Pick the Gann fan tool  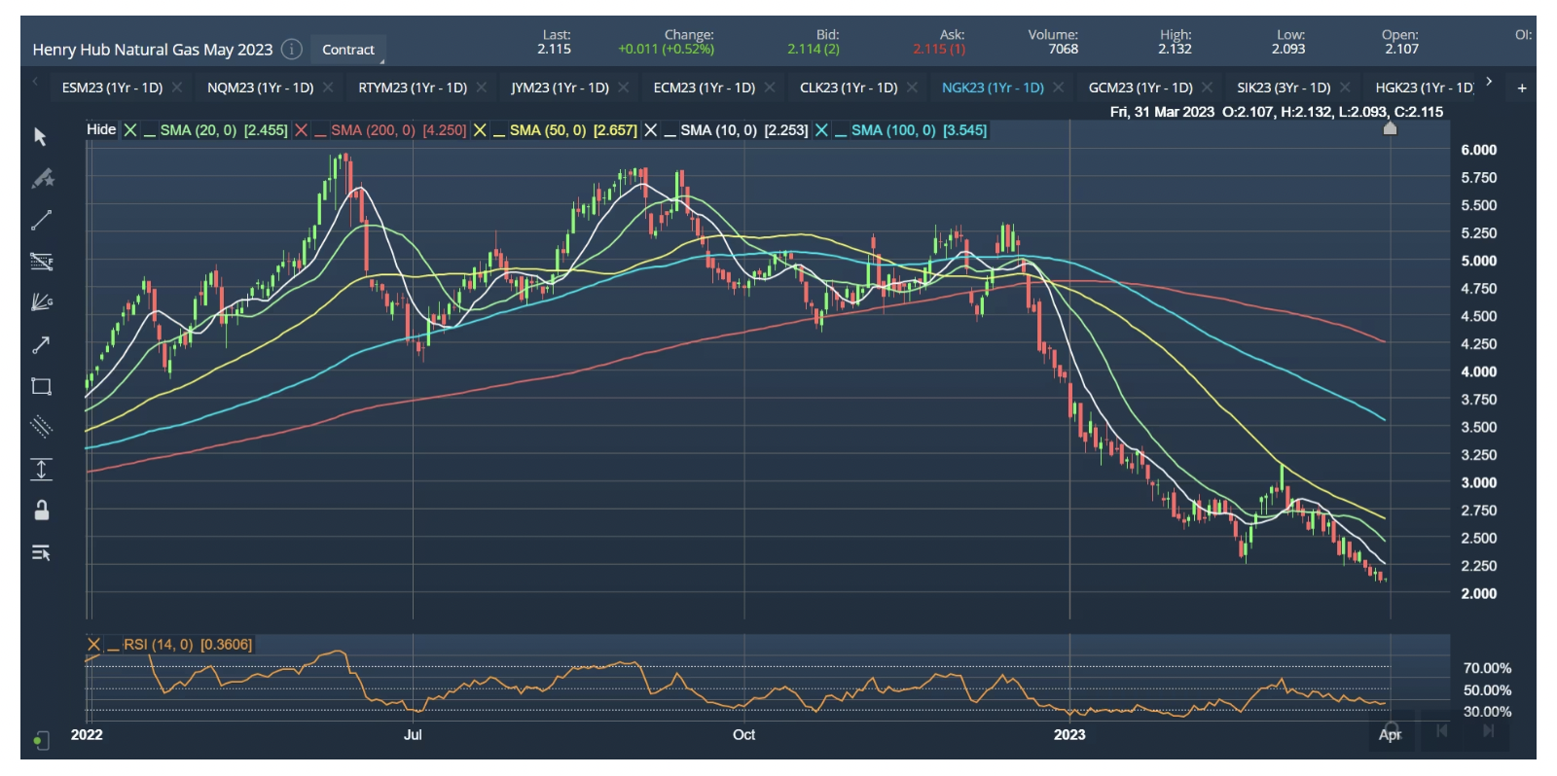coord(41,302)
